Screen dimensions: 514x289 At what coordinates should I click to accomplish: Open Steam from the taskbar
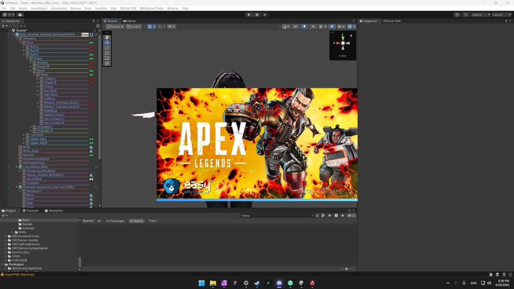(257, 283)
